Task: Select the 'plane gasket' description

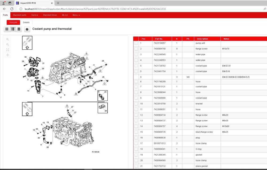Action: (202, 166)
